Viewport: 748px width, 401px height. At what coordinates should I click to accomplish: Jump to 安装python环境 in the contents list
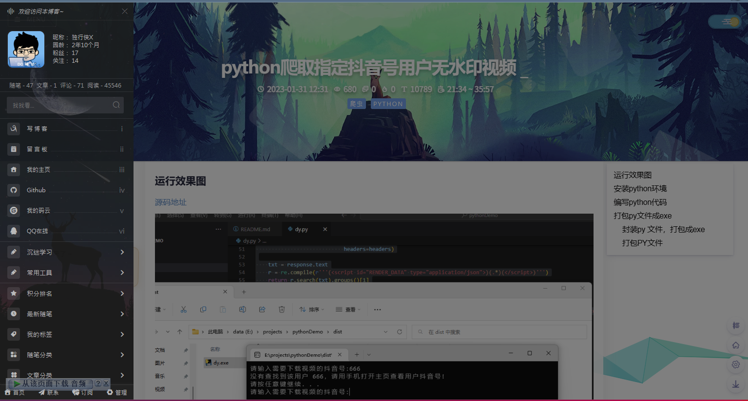640,188
